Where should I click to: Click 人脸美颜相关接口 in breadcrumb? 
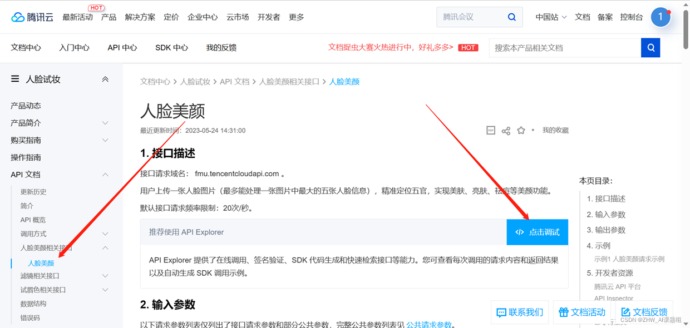pos(289,82)
